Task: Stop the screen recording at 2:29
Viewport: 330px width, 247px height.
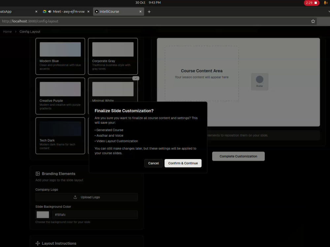Action: click(x=312, y=3)
